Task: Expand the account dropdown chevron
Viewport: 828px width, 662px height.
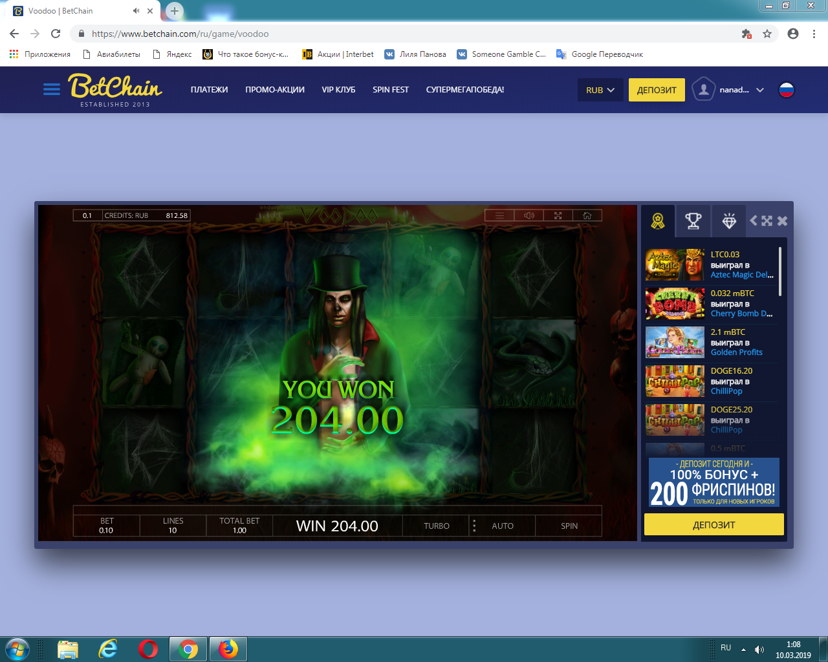Action: tap(760, 90)
